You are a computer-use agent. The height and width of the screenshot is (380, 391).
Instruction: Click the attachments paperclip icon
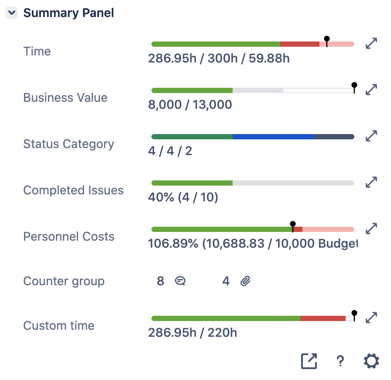click(x=245, y=281)
